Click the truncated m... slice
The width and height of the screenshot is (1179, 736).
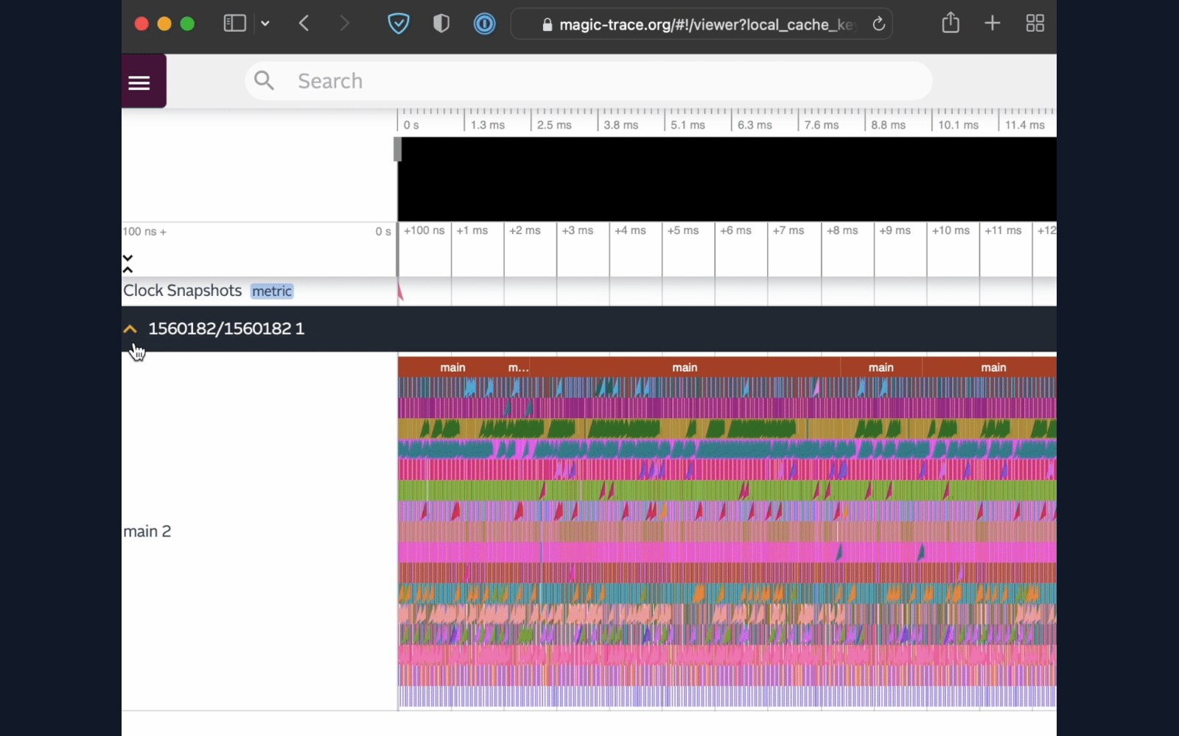pos(518,367)
